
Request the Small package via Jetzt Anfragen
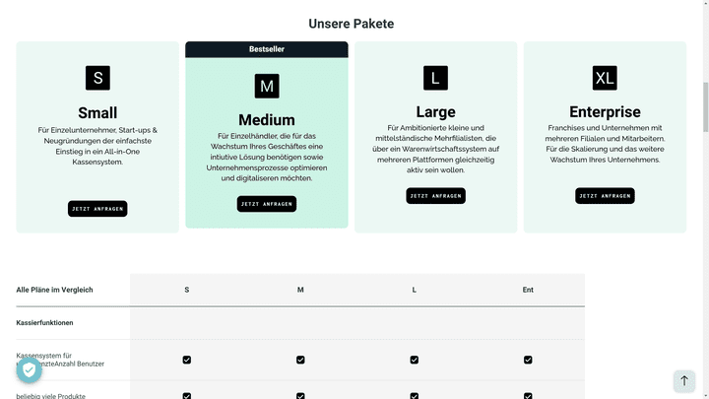click(97, 209)
